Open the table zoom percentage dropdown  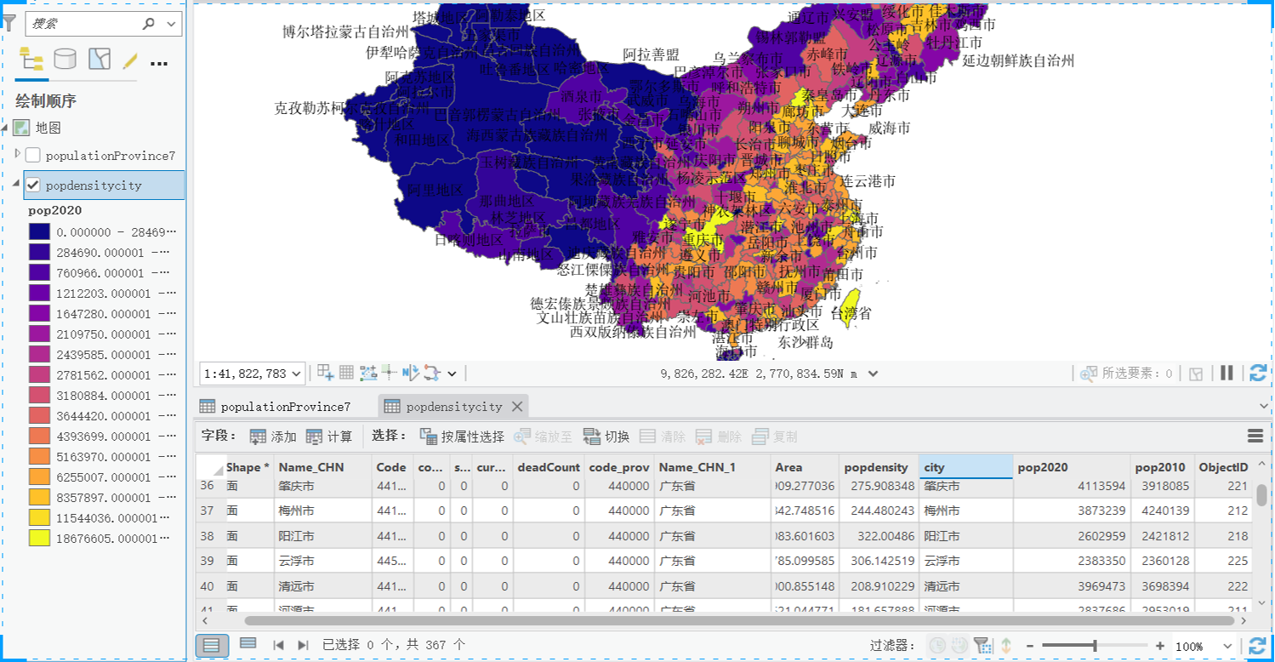click(1227, 647)
